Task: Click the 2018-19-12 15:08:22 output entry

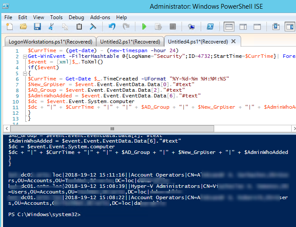Action: (x=95, y=197)
